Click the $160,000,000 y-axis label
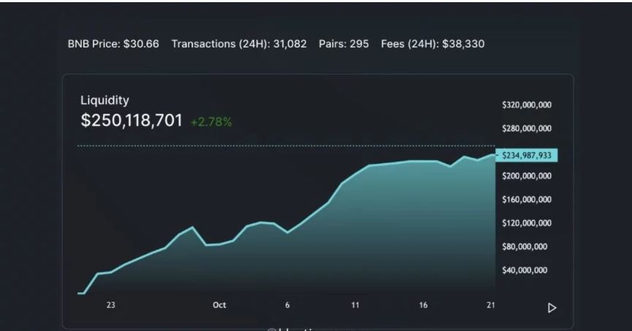Image resolution: width=632 pixels, height=331 pixels. 526,199
